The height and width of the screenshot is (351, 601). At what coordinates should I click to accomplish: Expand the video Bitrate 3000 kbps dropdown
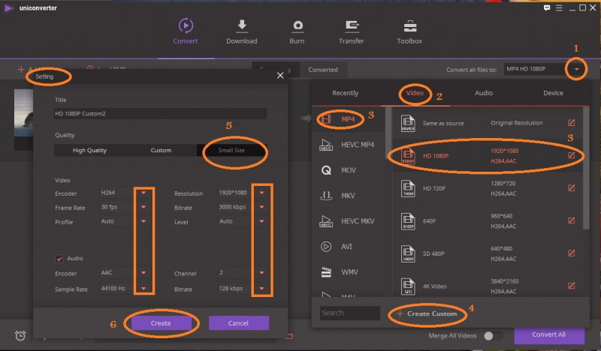coord(261,207)
